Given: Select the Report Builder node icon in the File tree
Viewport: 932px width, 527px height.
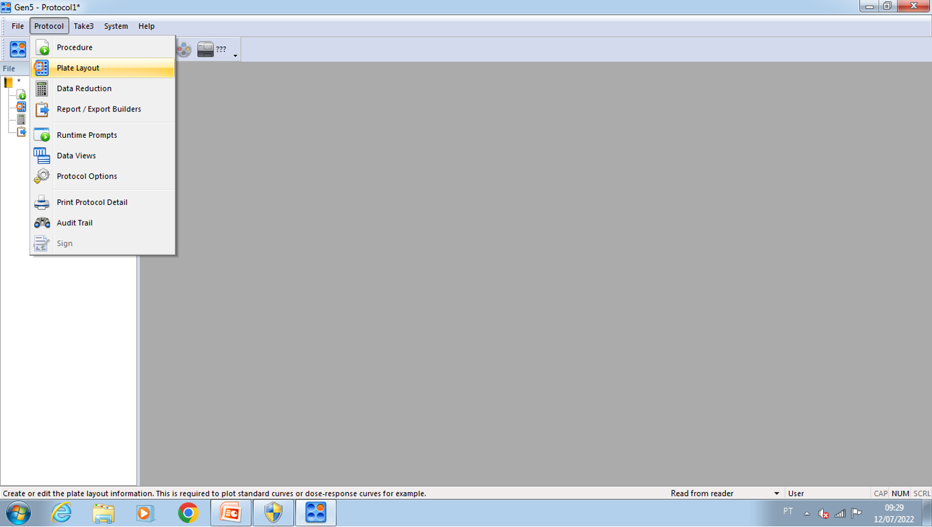Looking at the screenshot, I should click(21, 131).
